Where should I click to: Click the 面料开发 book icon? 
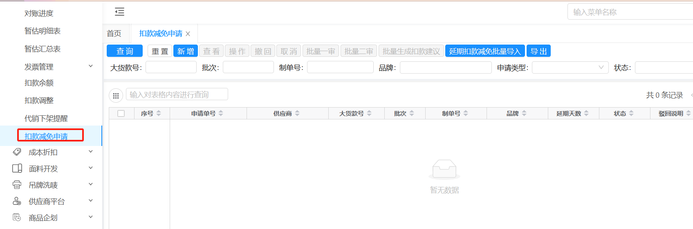coord(17,168)
